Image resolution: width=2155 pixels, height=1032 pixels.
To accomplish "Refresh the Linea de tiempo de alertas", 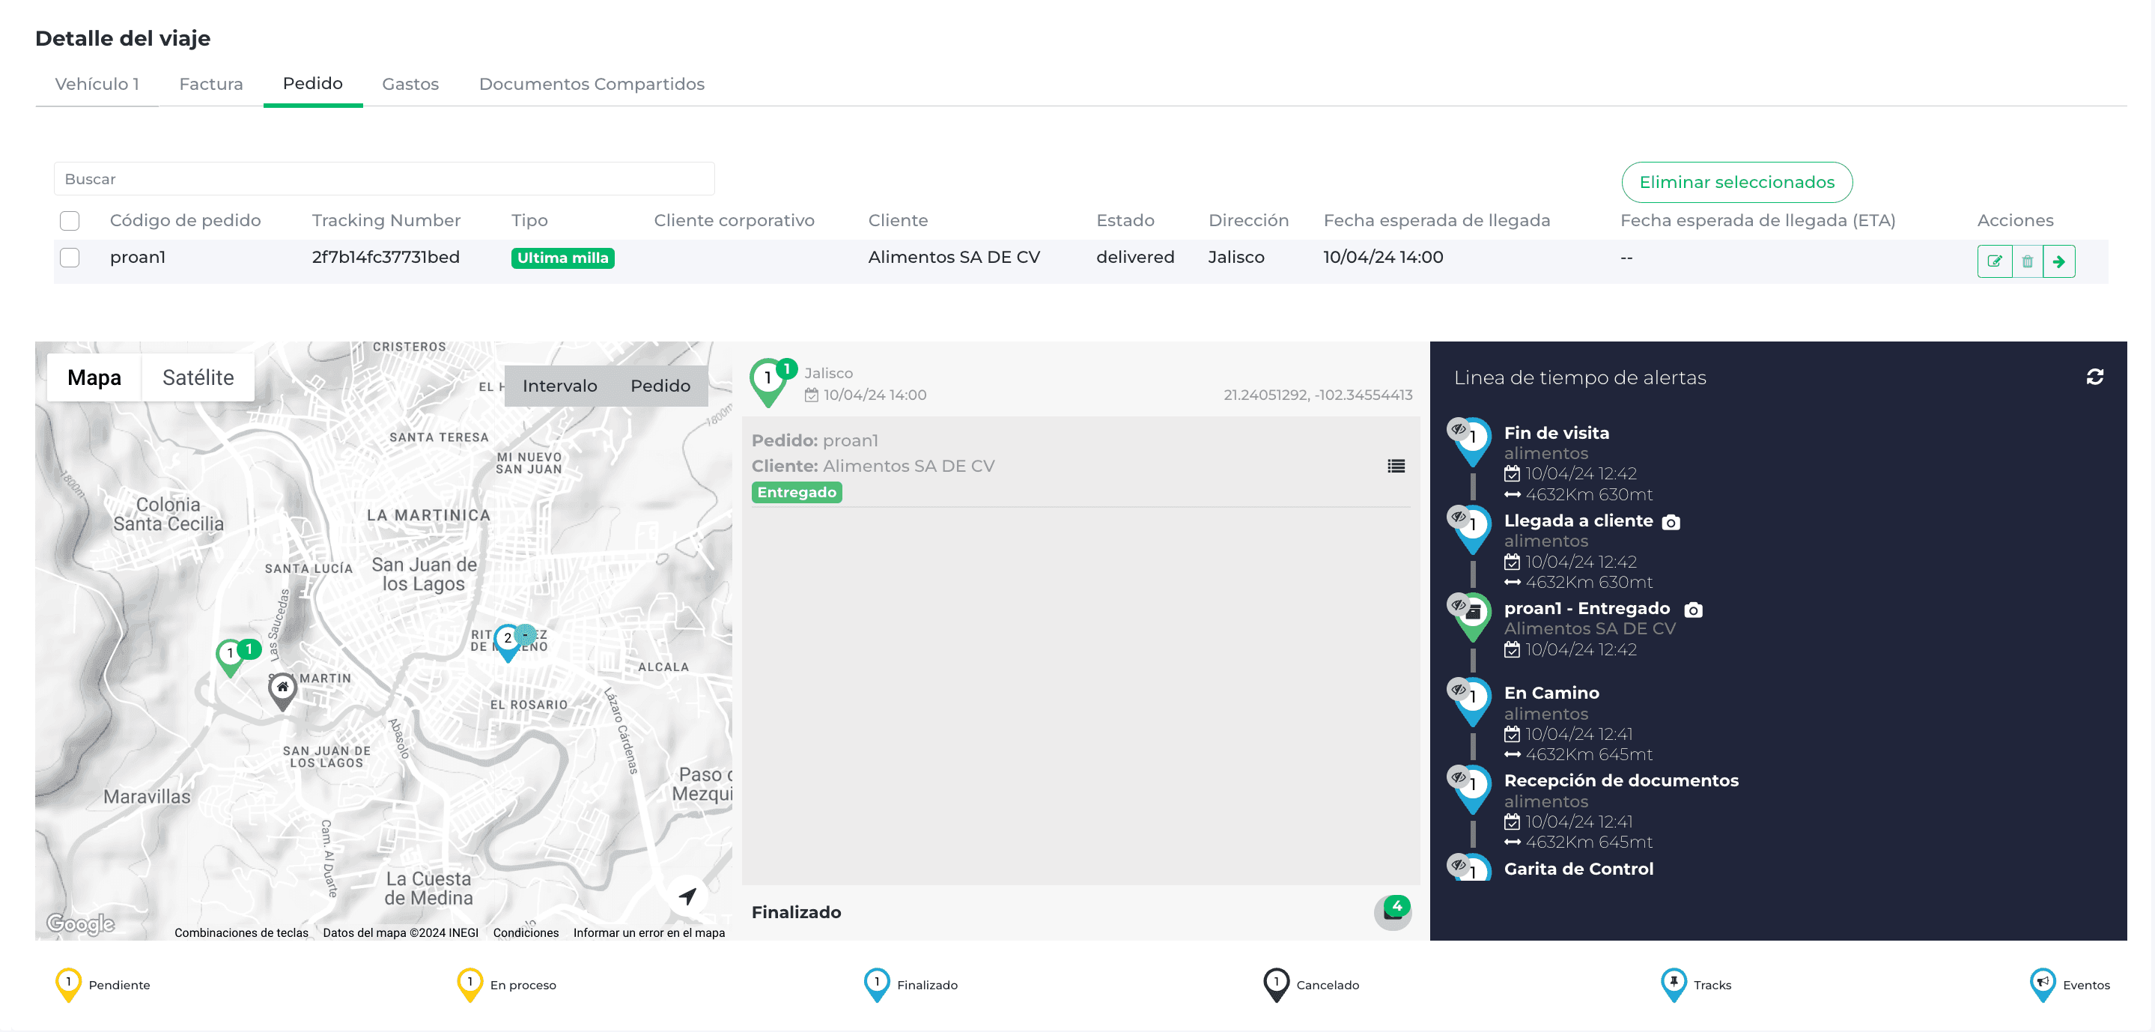I will pyautogui.click(x=2095, y=377).
